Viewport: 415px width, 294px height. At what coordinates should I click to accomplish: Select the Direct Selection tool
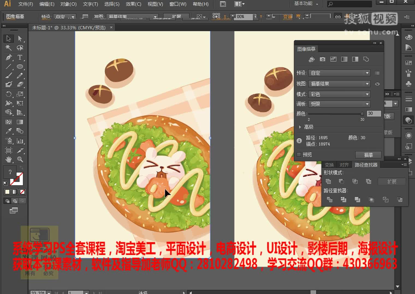[20, 39]
